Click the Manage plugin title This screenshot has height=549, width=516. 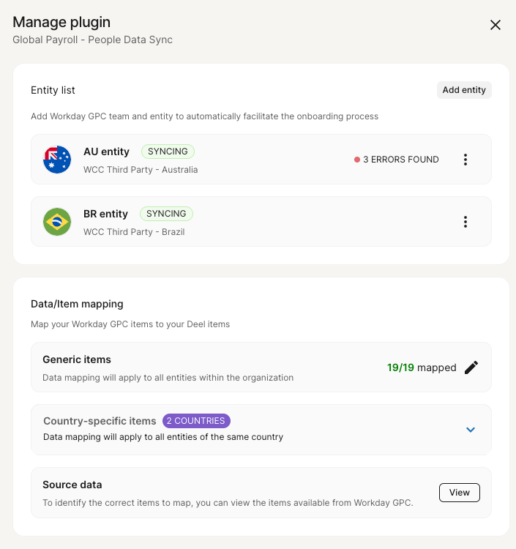[61, 22]
